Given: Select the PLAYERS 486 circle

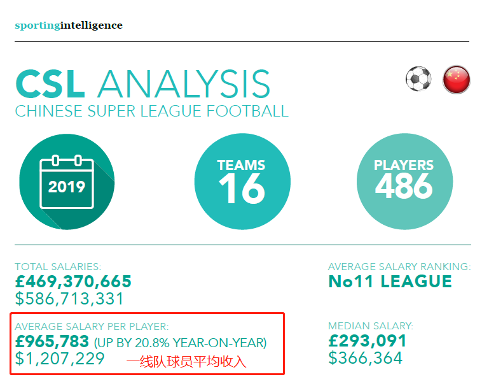Looking at the screenshot, I should coord(404,182).
